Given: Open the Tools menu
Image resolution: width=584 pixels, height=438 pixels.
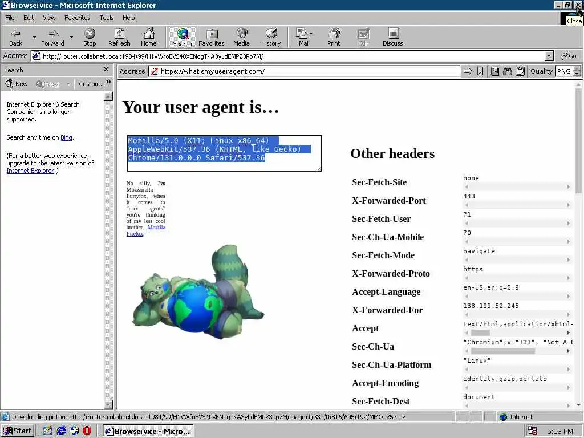Looking at the screenshot, I should pos(106,18).
